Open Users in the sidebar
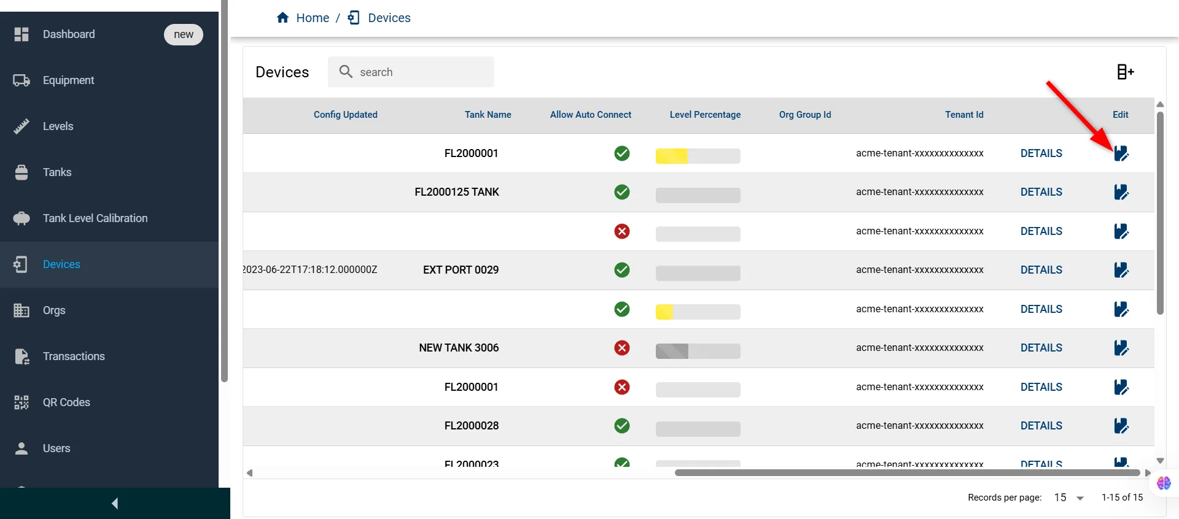1179x519 pixels. click(x=109, y=448)
